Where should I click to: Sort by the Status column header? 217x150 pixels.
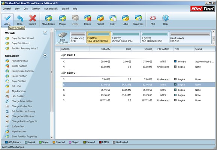205,49
